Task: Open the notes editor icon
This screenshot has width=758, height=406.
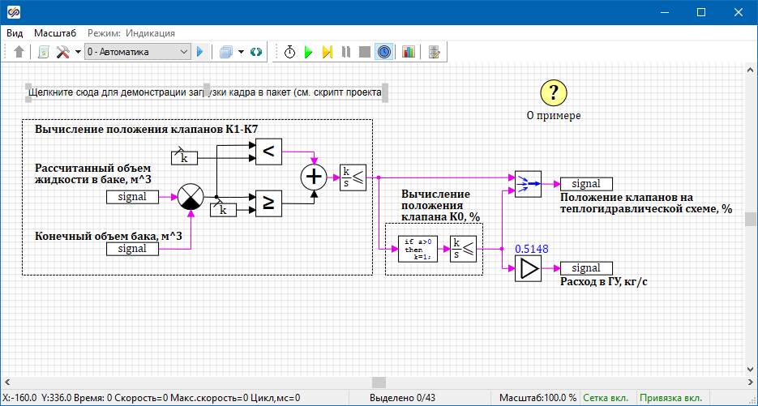Action: [x=435, y=52]
